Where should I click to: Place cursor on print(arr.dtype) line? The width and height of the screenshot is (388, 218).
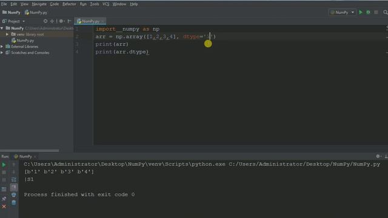(x=122, y=52)
